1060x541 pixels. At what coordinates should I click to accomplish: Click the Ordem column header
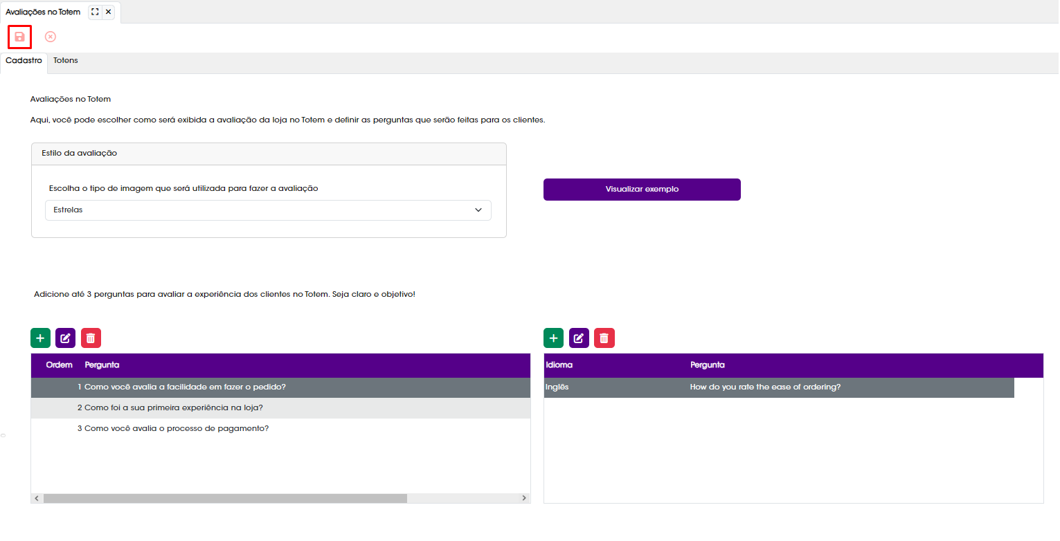pos(59,365)
